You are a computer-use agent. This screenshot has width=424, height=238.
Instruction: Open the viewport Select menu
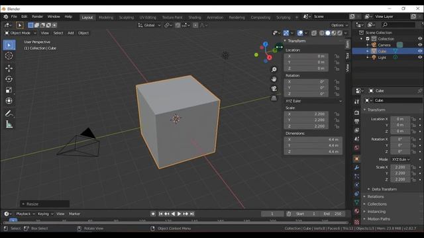click(58, 33)
